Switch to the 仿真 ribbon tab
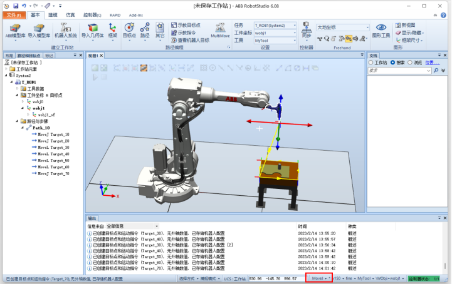This screenshot has width=452, height=284. (70, 15)
